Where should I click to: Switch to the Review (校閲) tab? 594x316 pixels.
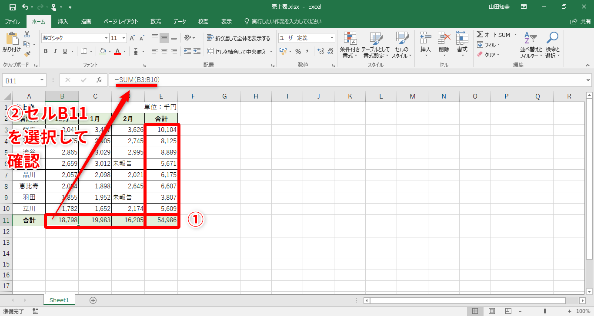point(203,21)
